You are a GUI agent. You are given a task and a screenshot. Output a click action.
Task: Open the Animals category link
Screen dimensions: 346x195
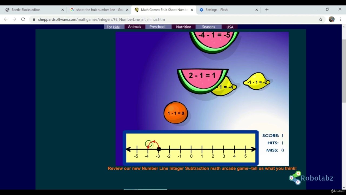(x=134, y=27)
